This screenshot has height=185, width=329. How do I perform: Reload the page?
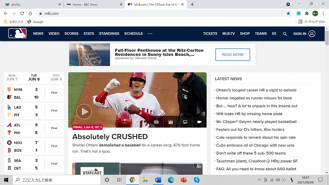[x=22, y=14]
